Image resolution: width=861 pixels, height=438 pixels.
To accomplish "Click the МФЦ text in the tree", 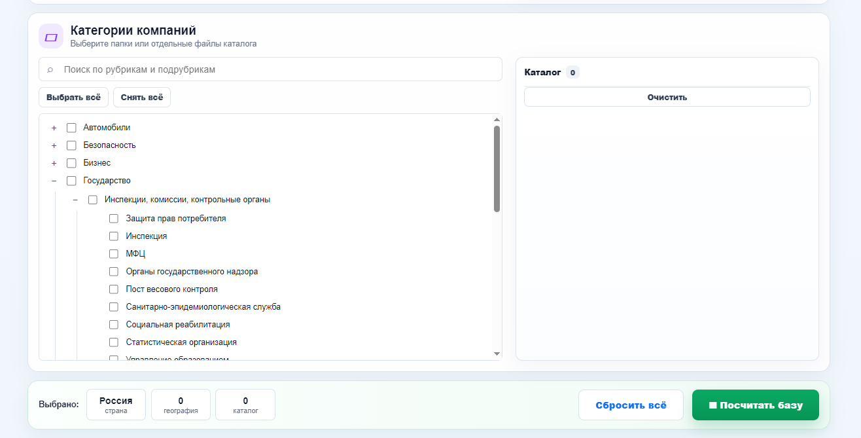I will point(135,254).
